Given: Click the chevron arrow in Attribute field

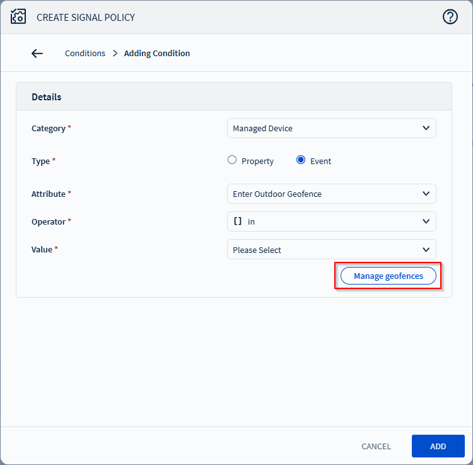Looking at the screenshot, I should click(x=426, y=194).
